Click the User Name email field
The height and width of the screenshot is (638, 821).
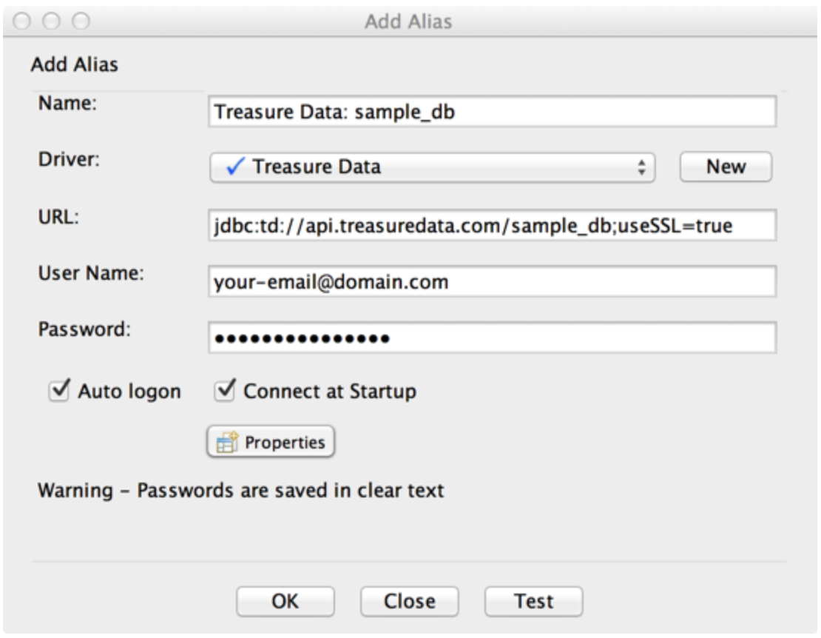tap(492, 282)
